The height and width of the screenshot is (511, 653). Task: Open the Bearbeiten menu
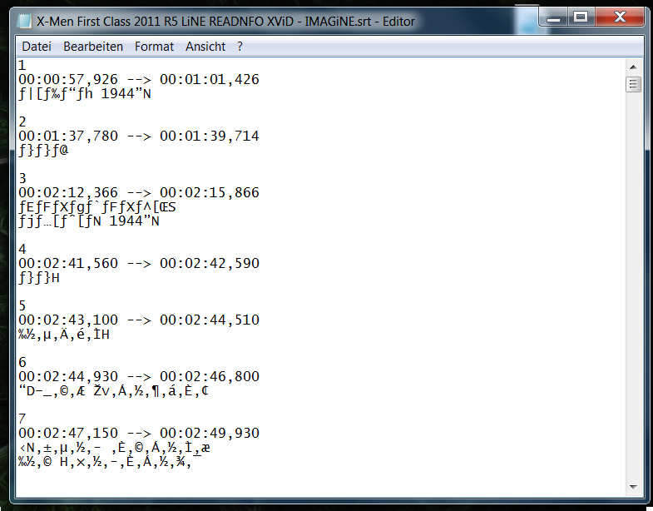(x=93, y=47)
